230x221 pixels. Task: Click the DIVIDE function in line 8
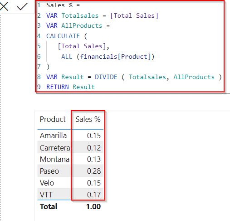click(106, 77)
